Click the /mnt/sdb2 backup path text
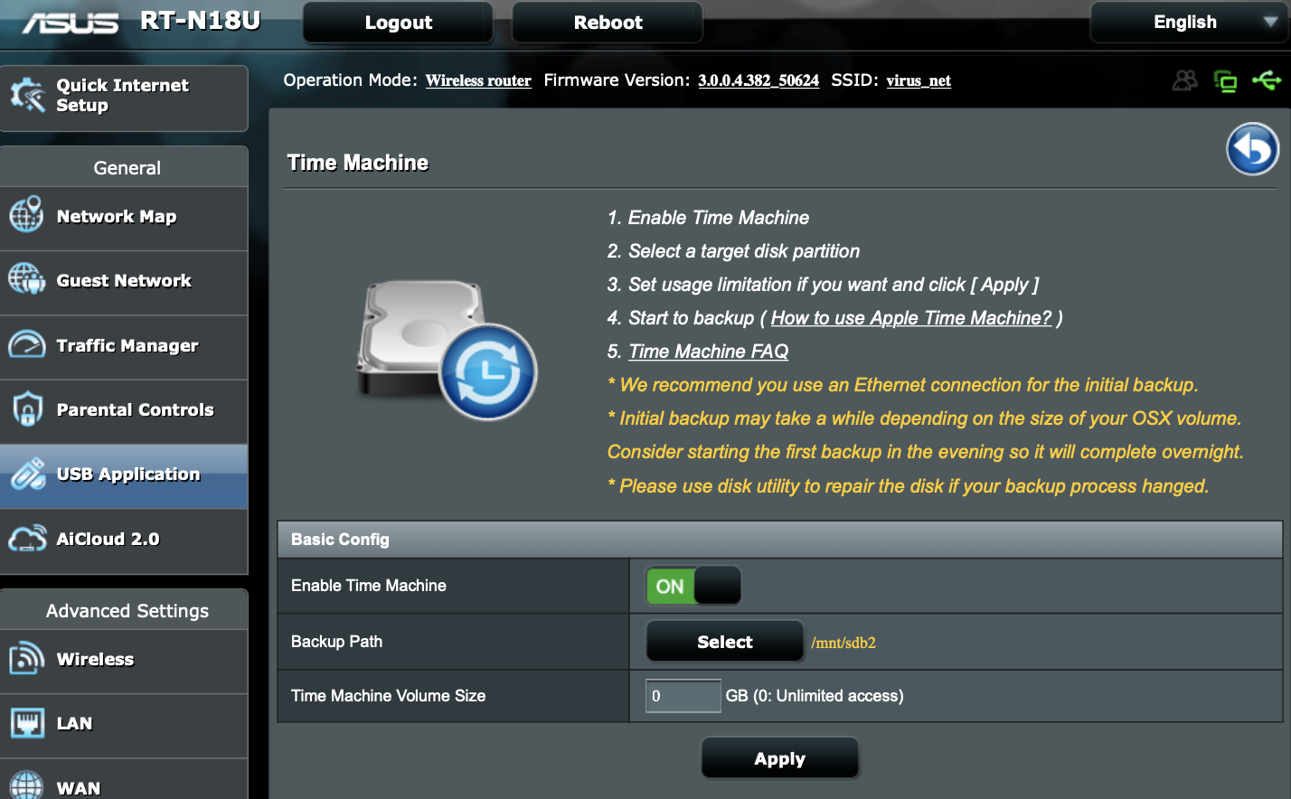 843,643
